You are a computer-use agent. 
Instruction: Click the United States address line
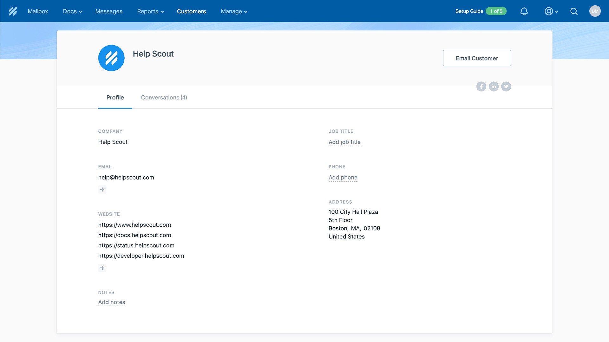point(346,237)
